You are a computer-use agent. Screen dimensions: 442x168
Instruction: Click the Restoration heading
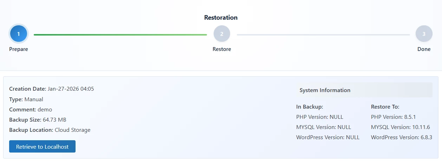coord(221,18)
